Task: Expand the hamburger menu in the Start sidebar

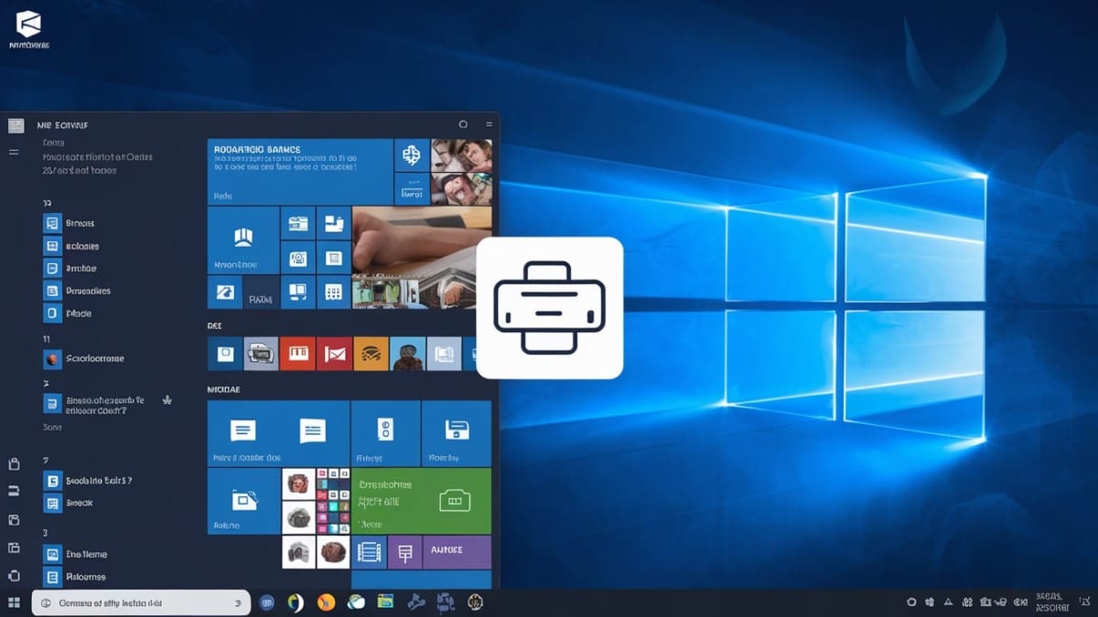Action: coord(13,154)
